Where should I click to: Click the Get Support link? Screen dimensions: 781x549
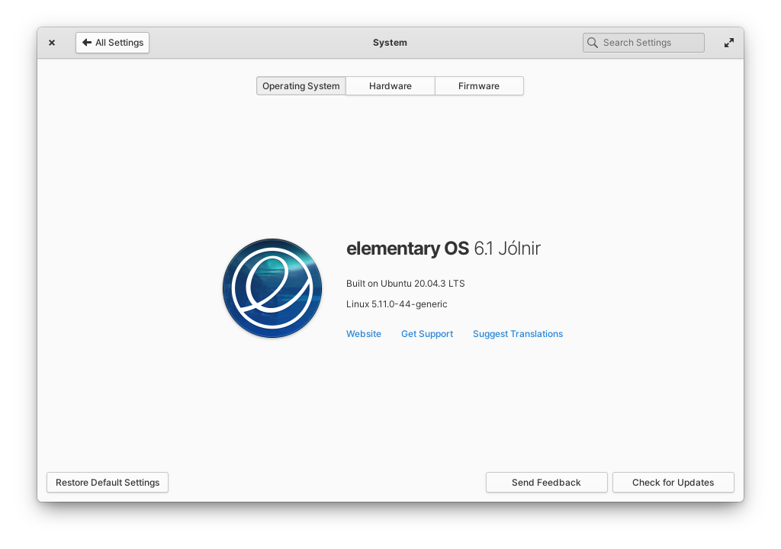tap(427, 334)
